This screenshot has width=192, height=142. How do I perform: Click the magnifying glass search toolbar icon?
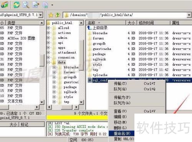pyautogui.click(x=26, y=5)
